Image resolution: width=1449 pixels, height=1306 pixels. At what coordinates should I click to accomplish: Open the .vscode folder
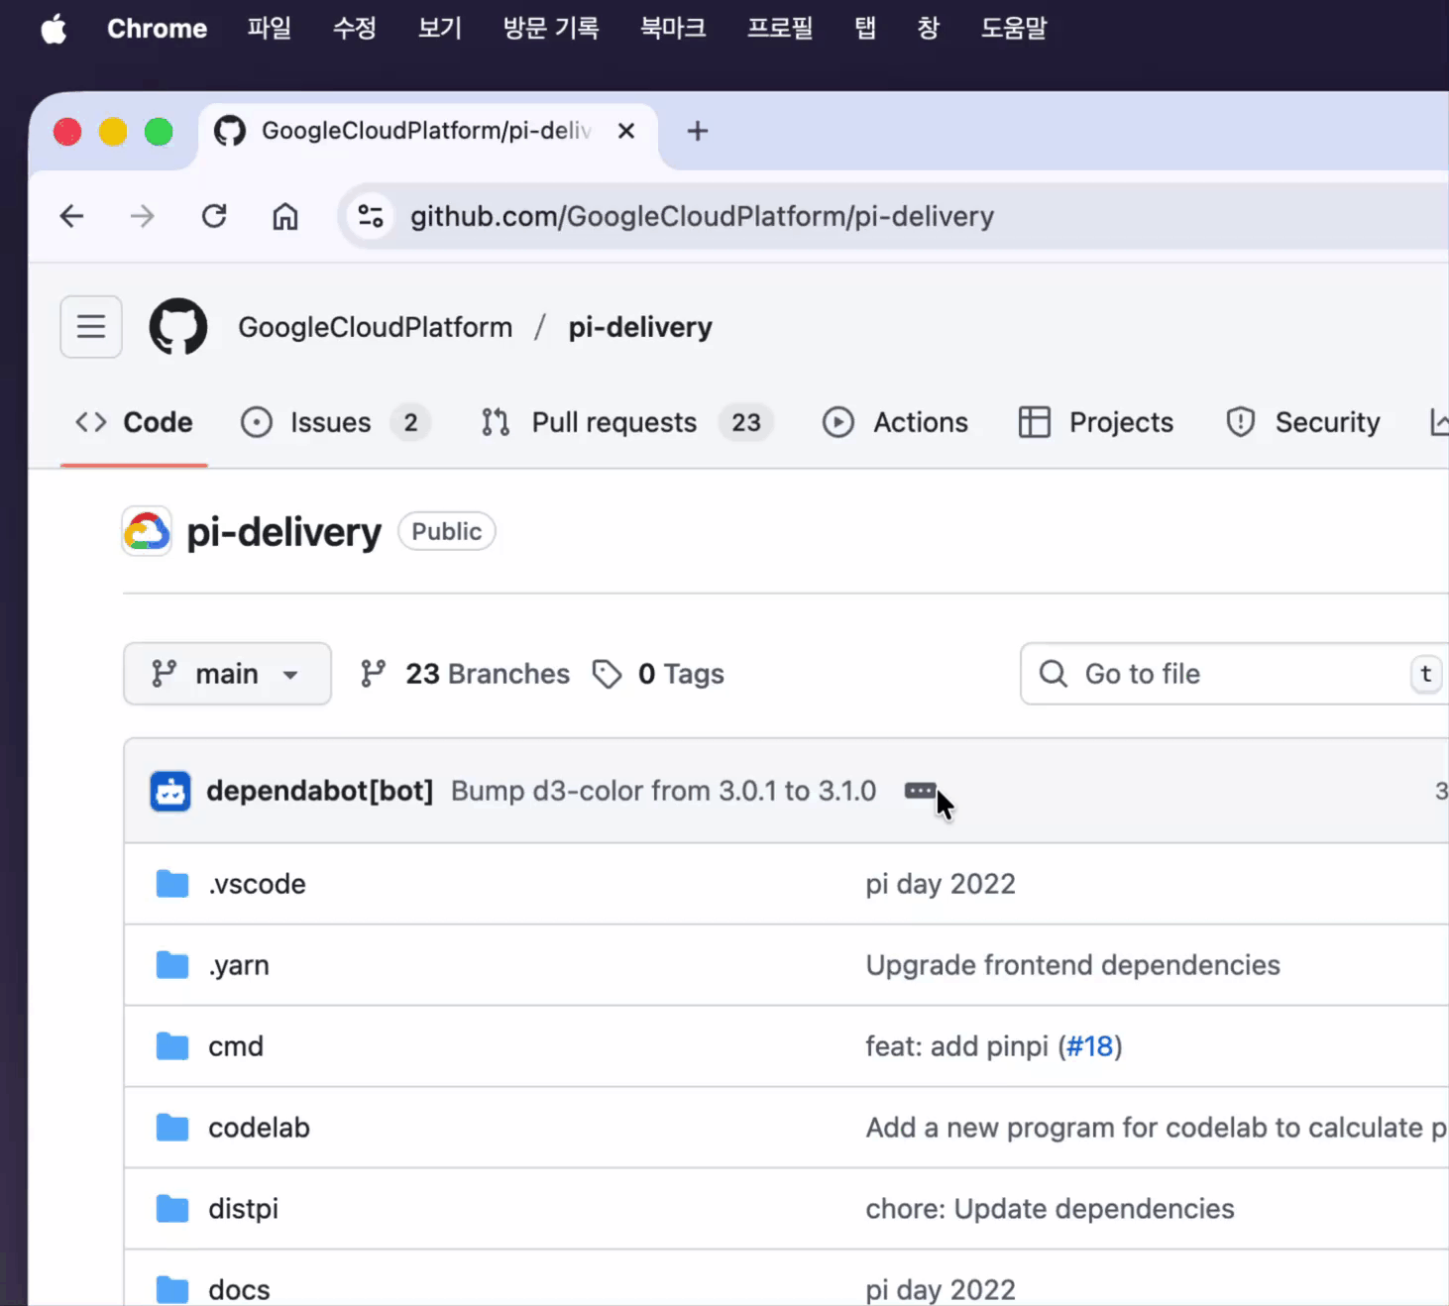coord(257,884)
